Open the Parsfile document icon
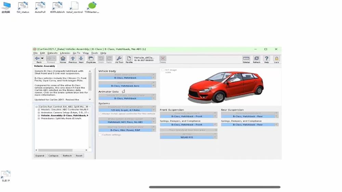This screenshot has width=342, height=192. pos(129,59)
